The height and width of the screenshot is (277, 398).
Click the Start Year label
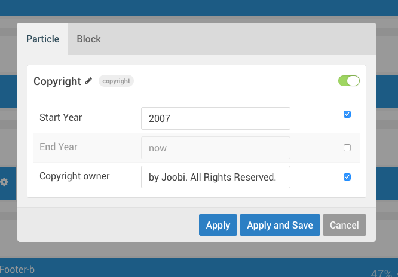(x=61, y=118)
